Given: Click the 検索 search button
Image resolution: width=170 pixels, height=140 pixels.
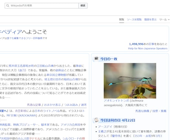Looking at the screenshot, I should pos(83,6).
